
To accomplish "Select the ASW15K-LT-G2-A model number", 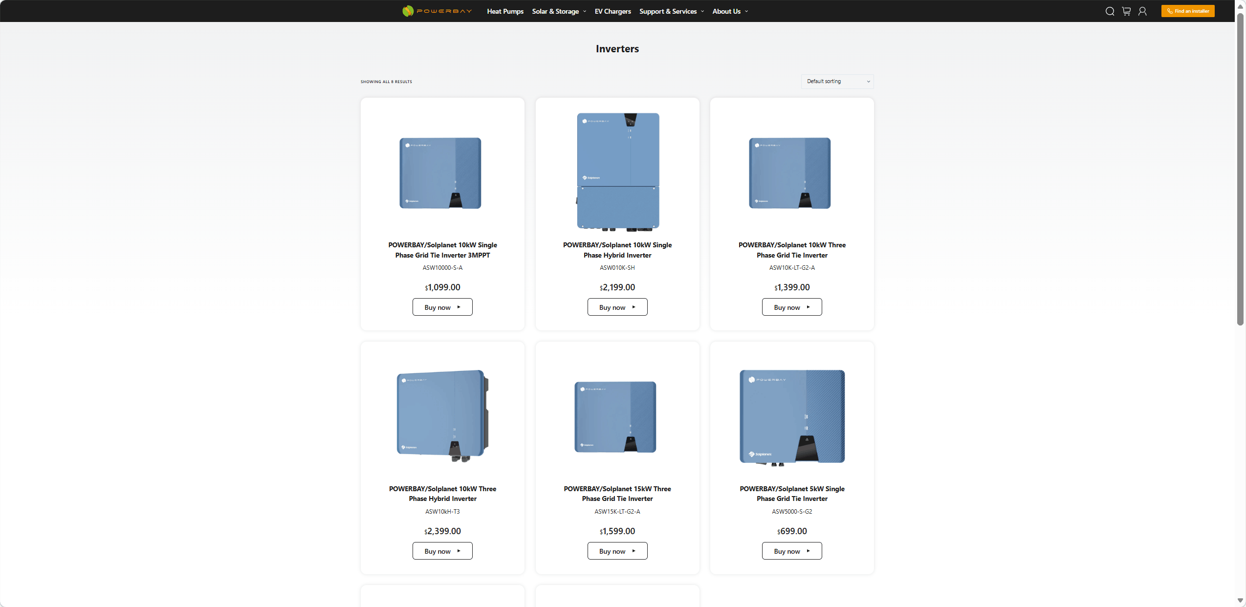I will tap(617, 512).
